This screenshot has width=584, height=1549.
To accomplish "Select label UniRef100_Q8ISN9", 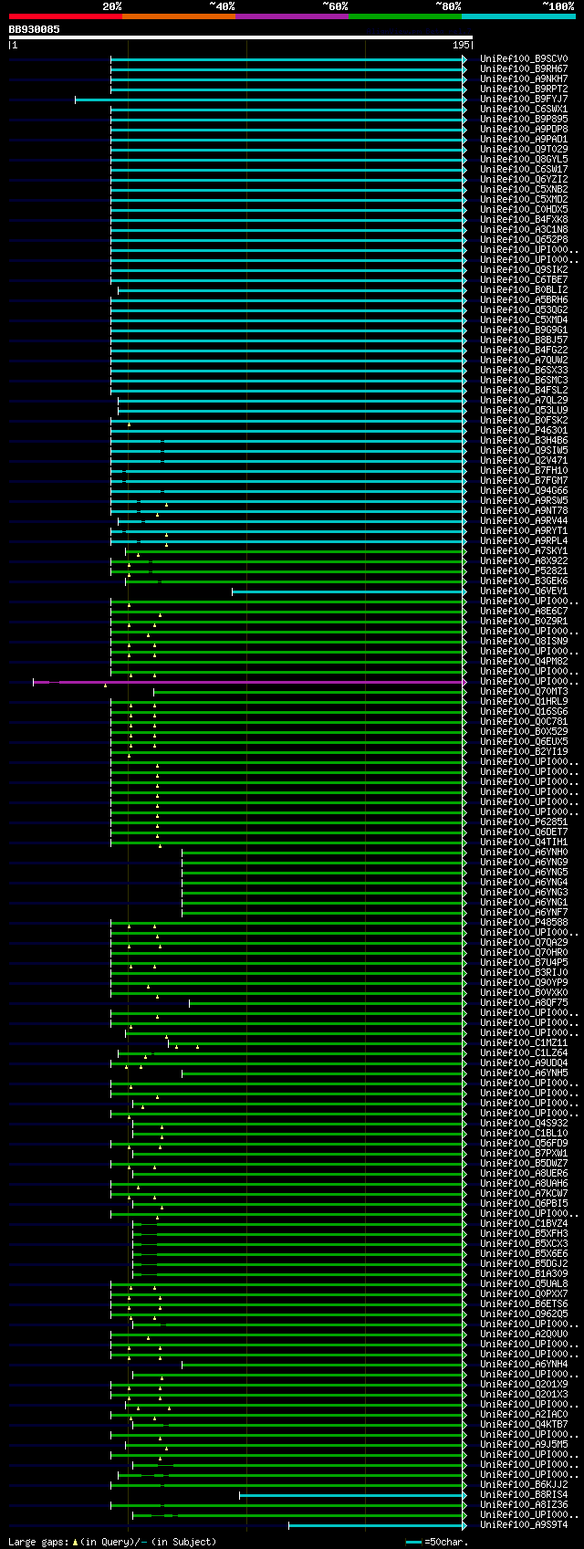I will point(524,642).
